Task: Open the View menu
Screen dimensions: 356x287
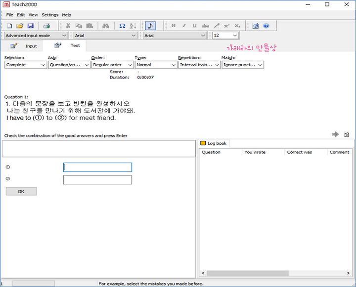Action: coord(33,15)
